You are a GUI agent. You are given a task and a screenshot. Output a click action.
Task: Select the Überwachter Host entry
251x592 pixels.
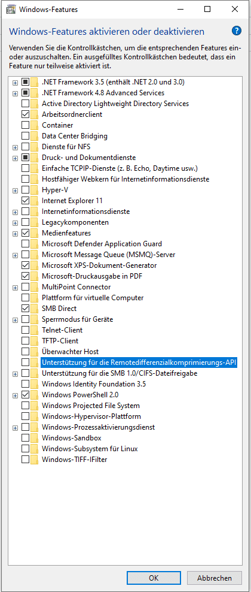coord(71,352)
